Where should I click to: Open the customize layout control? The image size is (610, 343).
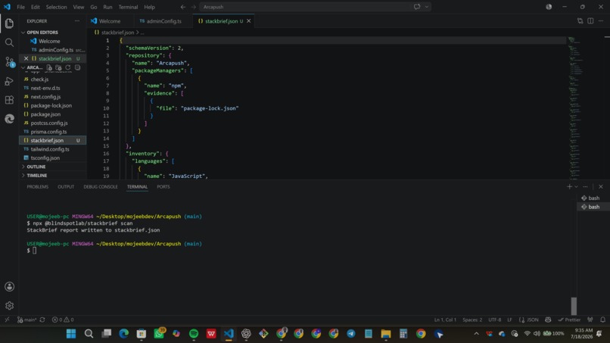549,7
